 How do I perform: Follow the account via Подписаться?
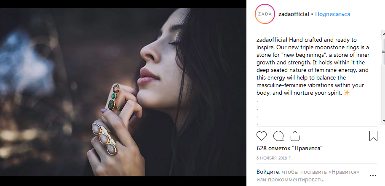tap(332, 14)
